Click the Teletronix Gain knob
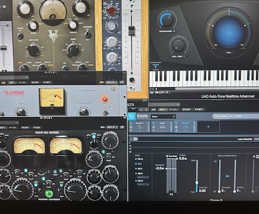The height and width of the screenshot is (214, 259). click(21, 112)
